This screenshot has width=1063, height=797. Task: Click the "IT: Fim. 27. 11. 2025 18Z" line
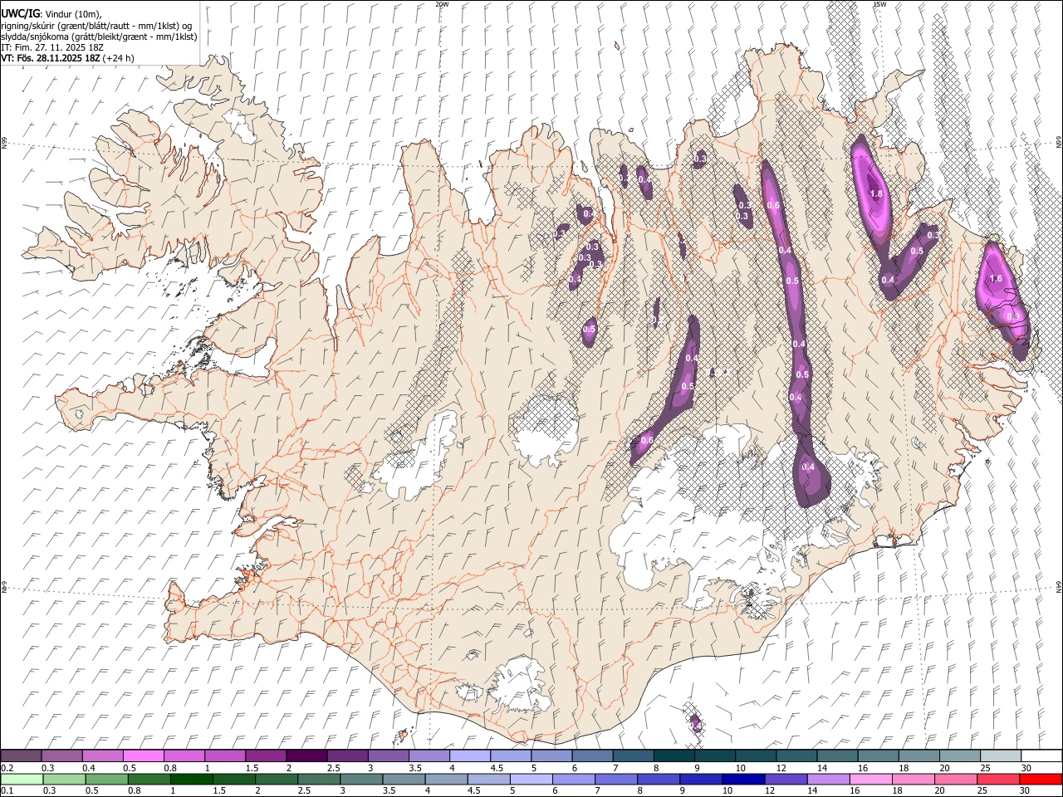(54, 47)
